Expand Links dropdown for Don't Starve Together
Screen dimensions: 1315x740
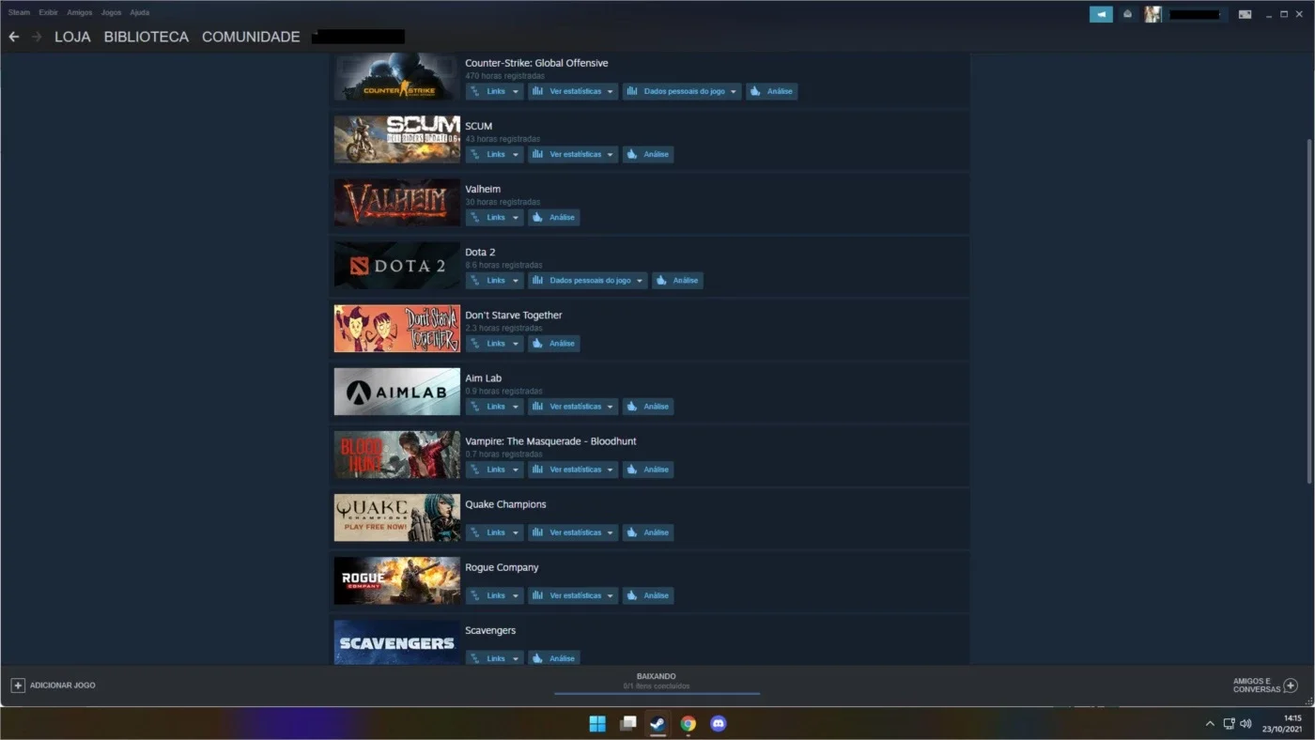coord(495,343)
